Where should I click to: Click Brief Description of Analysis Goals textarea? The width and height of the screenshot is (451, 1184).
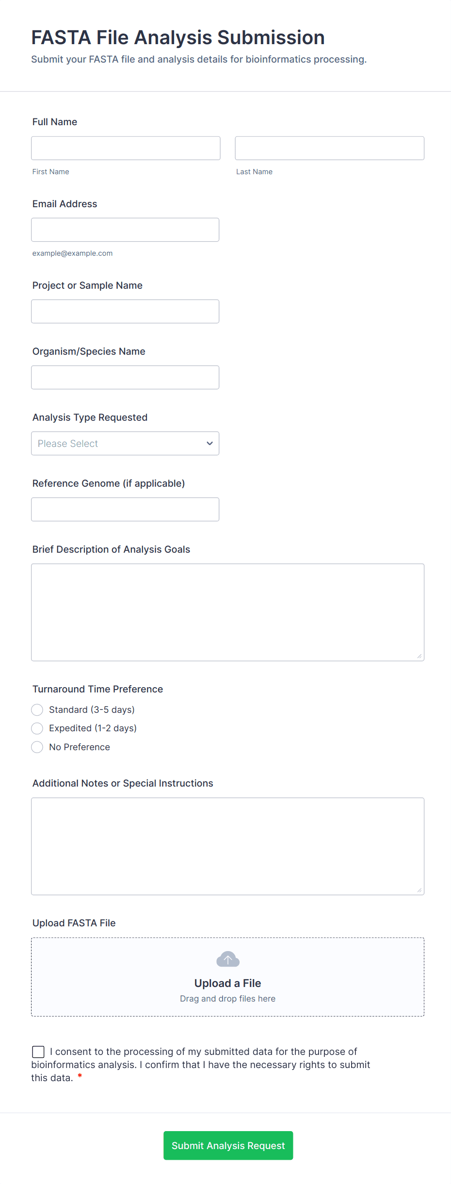pos(228,612)
